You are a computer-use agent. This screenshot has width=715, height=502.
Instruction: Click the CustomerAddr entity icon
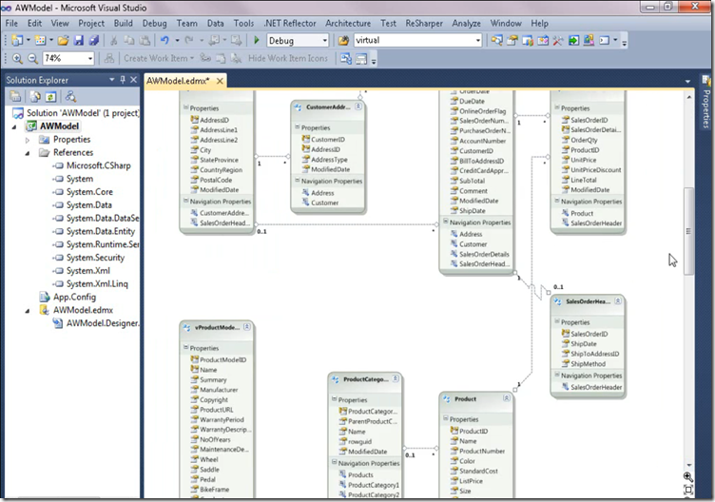point(298,107)
